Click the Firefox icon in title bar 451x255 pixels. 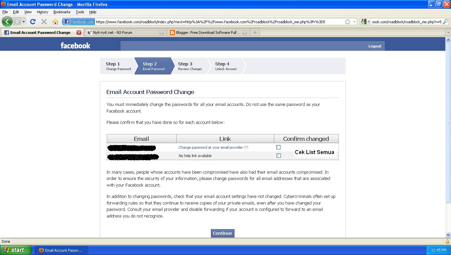tap(4, 4)
